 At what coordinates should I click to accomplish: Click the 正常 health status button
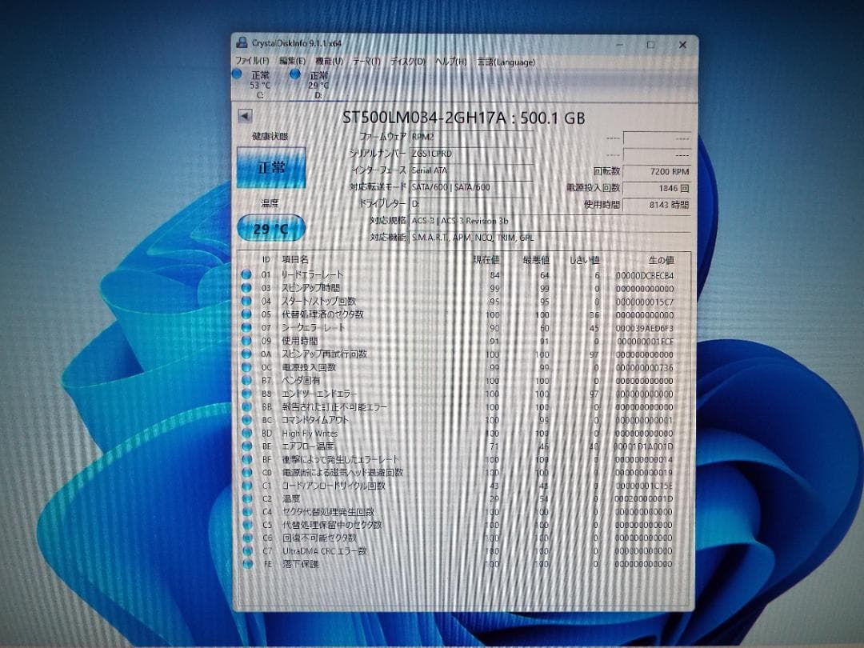271,170
